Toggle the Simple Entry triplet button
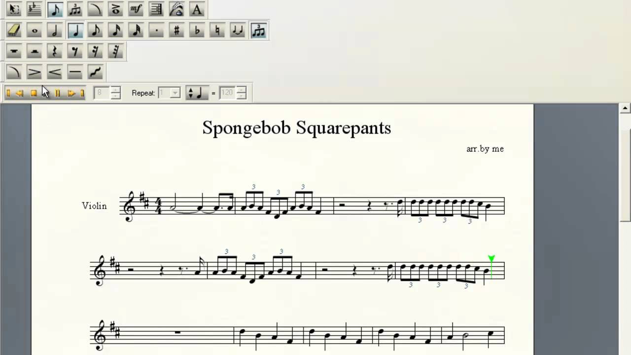The height and width of the screenshot is (355, 631). (x=258, y=31)
